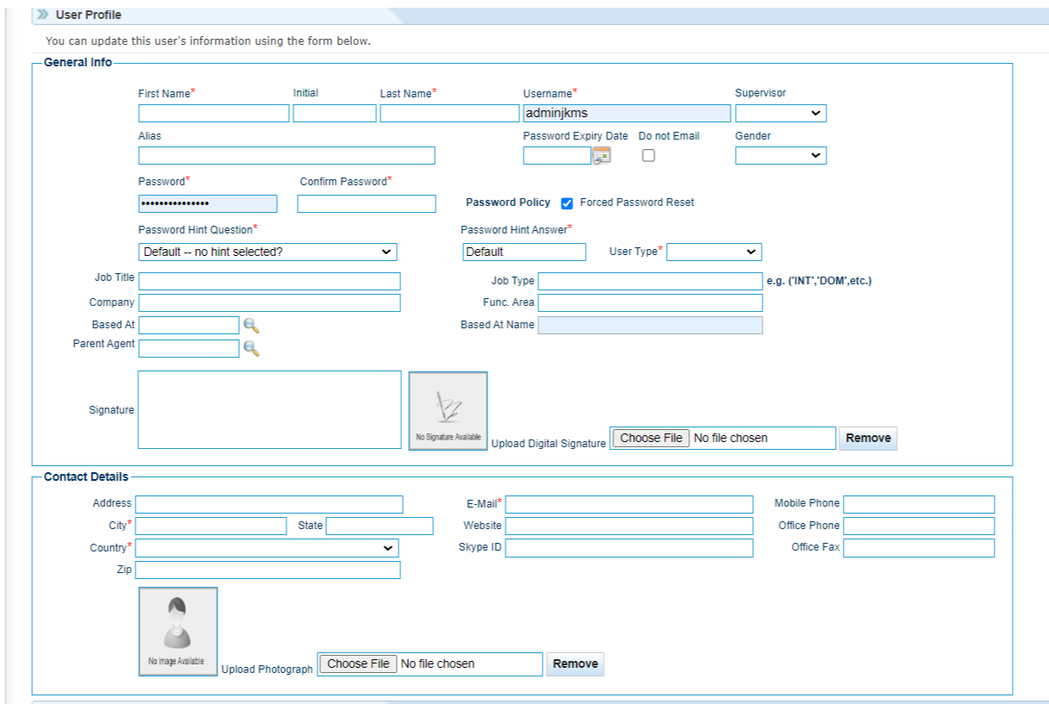Remove the uploaded photograph
The image size is (1049, 704).
575,664
